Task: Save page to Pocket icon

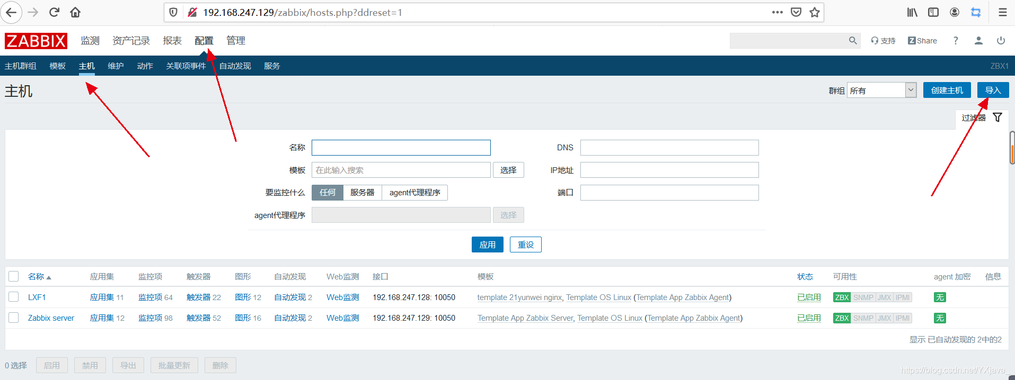Action: (x=796, y=12)
